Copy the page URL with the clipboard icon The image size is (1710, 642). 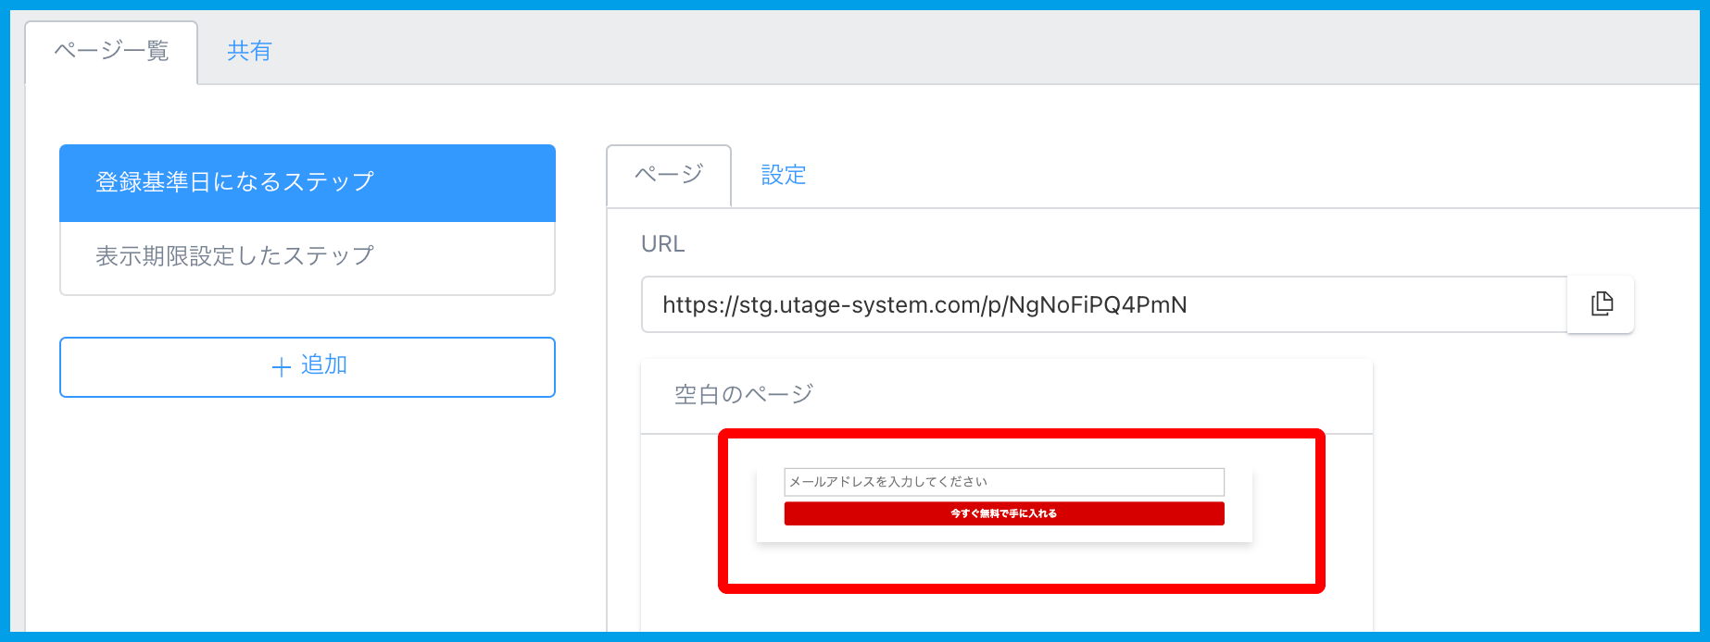(x=1601, y=304)
